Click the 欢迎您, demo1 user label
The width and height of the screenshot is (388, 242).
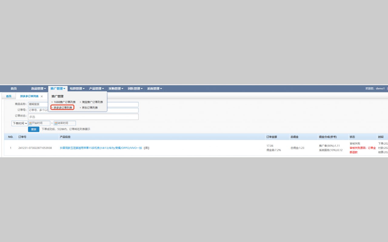tap(375, 89)
